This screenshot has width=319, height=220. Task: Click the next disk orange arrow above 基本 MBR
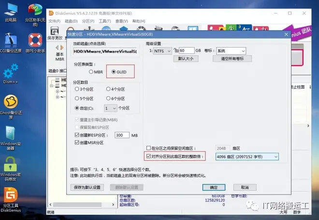pos(62,48)
